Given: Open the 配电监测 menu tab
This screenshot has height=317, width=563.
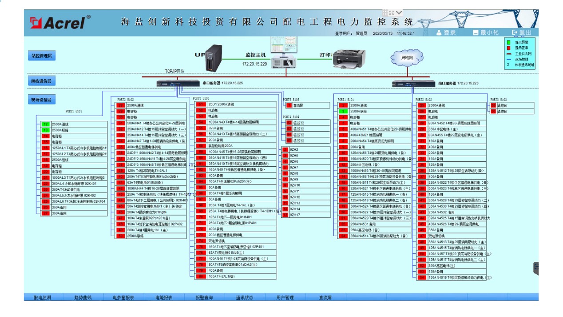Looking at the screenshot, I should coord(43,297).
